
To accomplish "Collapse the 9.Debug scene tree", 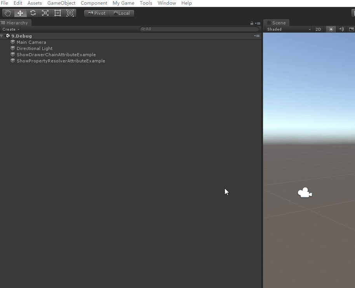I will [x=2, y=36].
